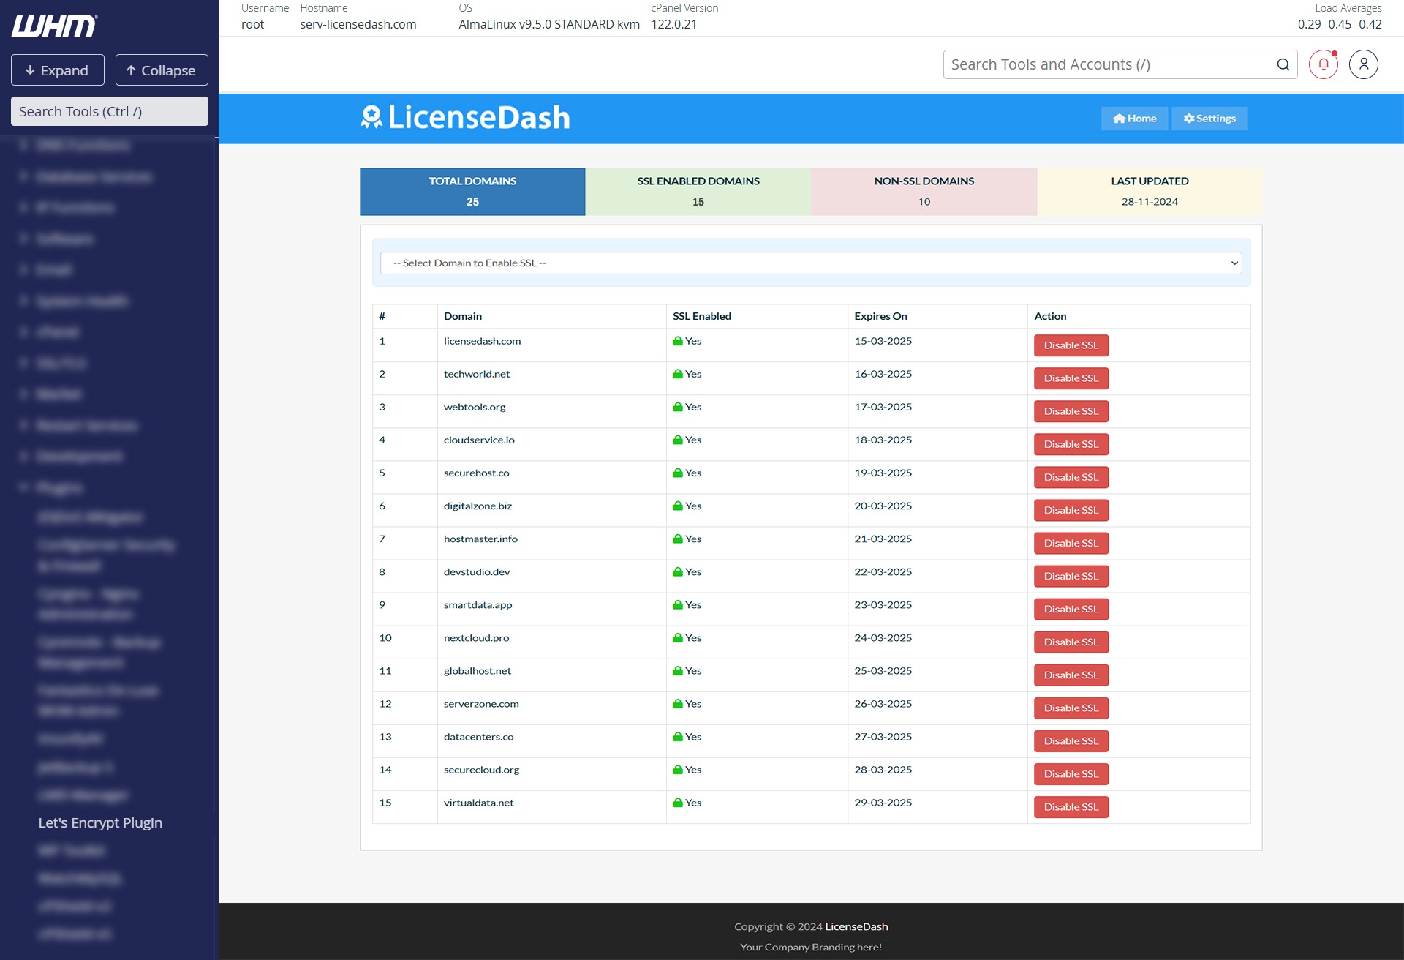Click the Non-SSL Domains summary tile
This screenshot has height=960, width=1404.
pyautogui.click(x=924, y=192)
